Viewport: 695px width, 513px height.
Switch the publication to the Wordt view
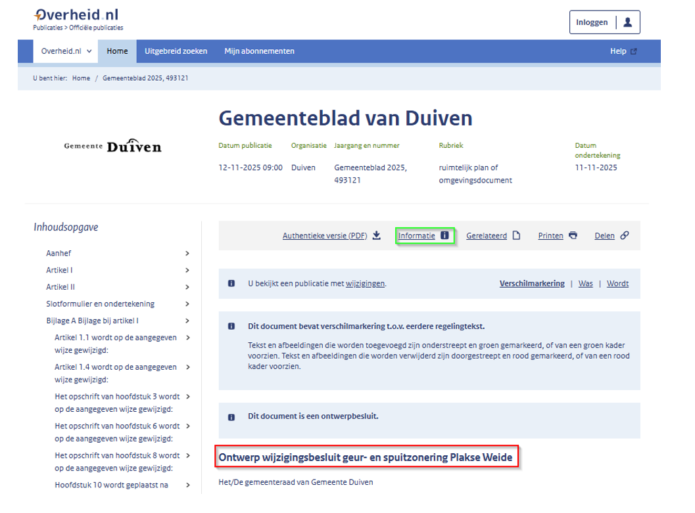617,284
